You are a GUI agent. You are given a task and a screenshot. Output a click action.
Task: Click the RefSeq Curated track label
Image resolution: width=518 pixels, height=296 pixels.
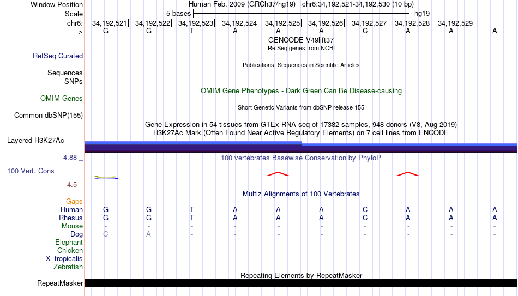coord(58,56)
